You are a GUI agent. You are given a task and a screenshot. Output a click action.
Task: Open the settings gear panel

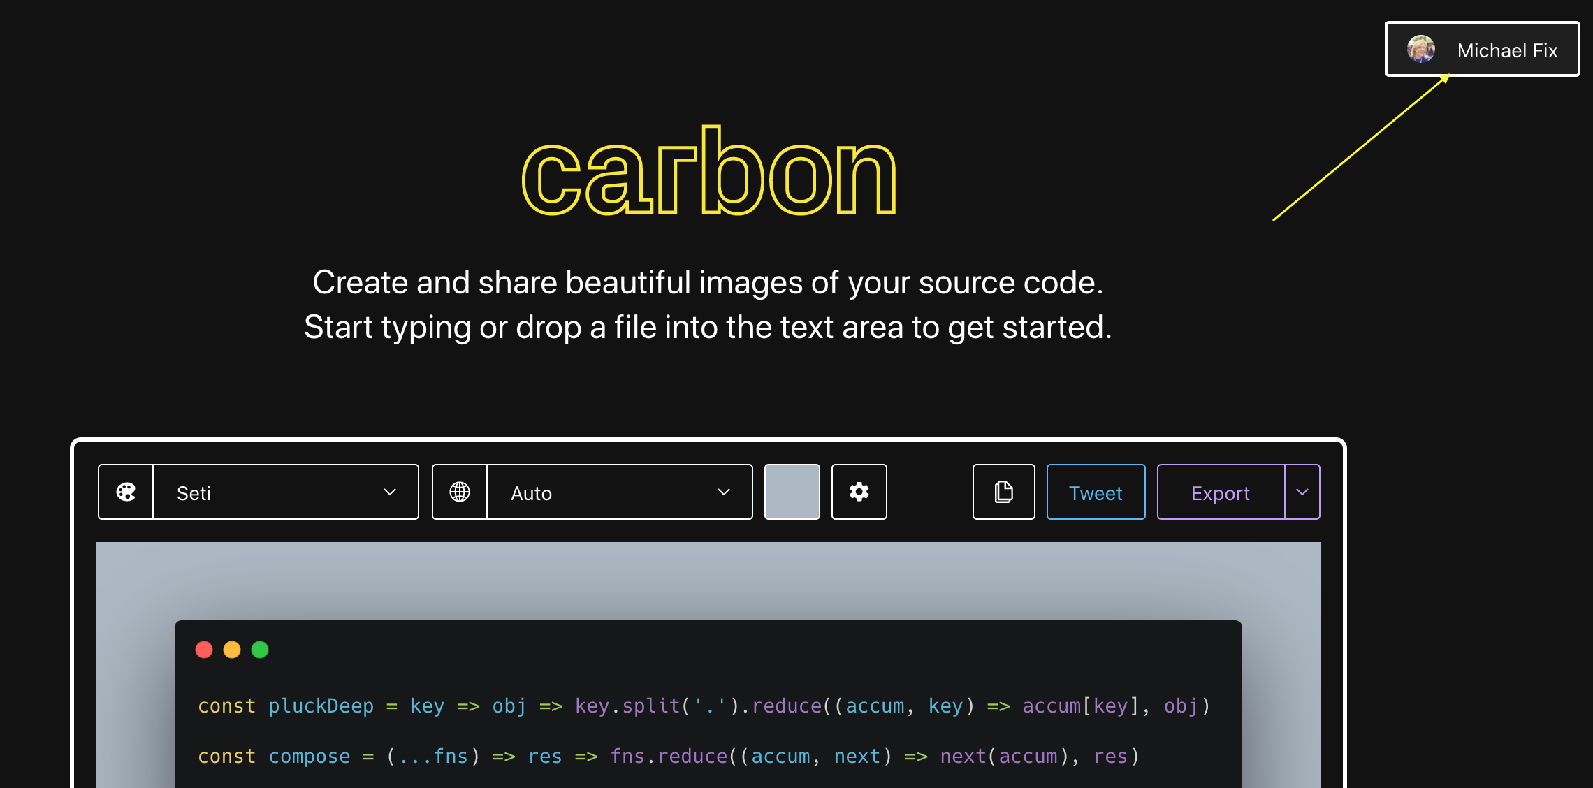point(859,492)
